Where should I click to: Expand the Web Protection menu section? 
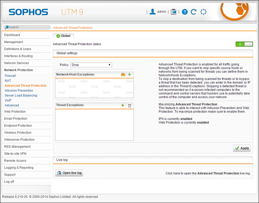tap(15, 112)
